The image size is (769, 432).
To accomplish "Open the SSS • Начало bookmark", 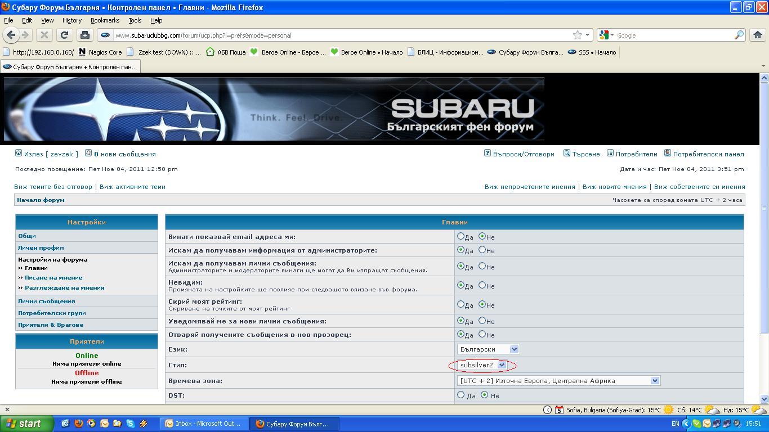I will pos(592,52).
